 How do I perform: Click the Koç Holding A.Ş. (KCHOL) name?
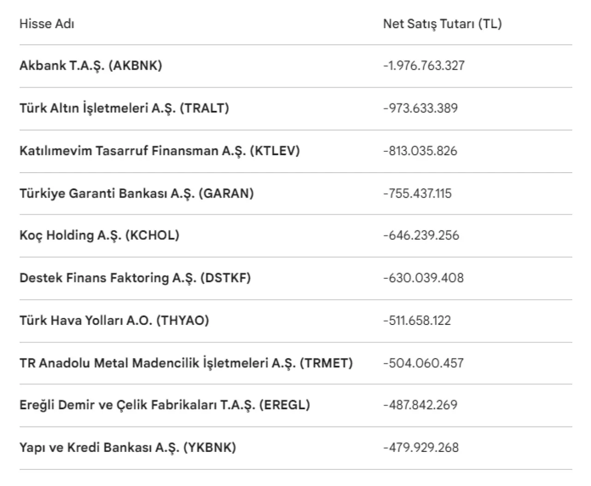(99, 235)
